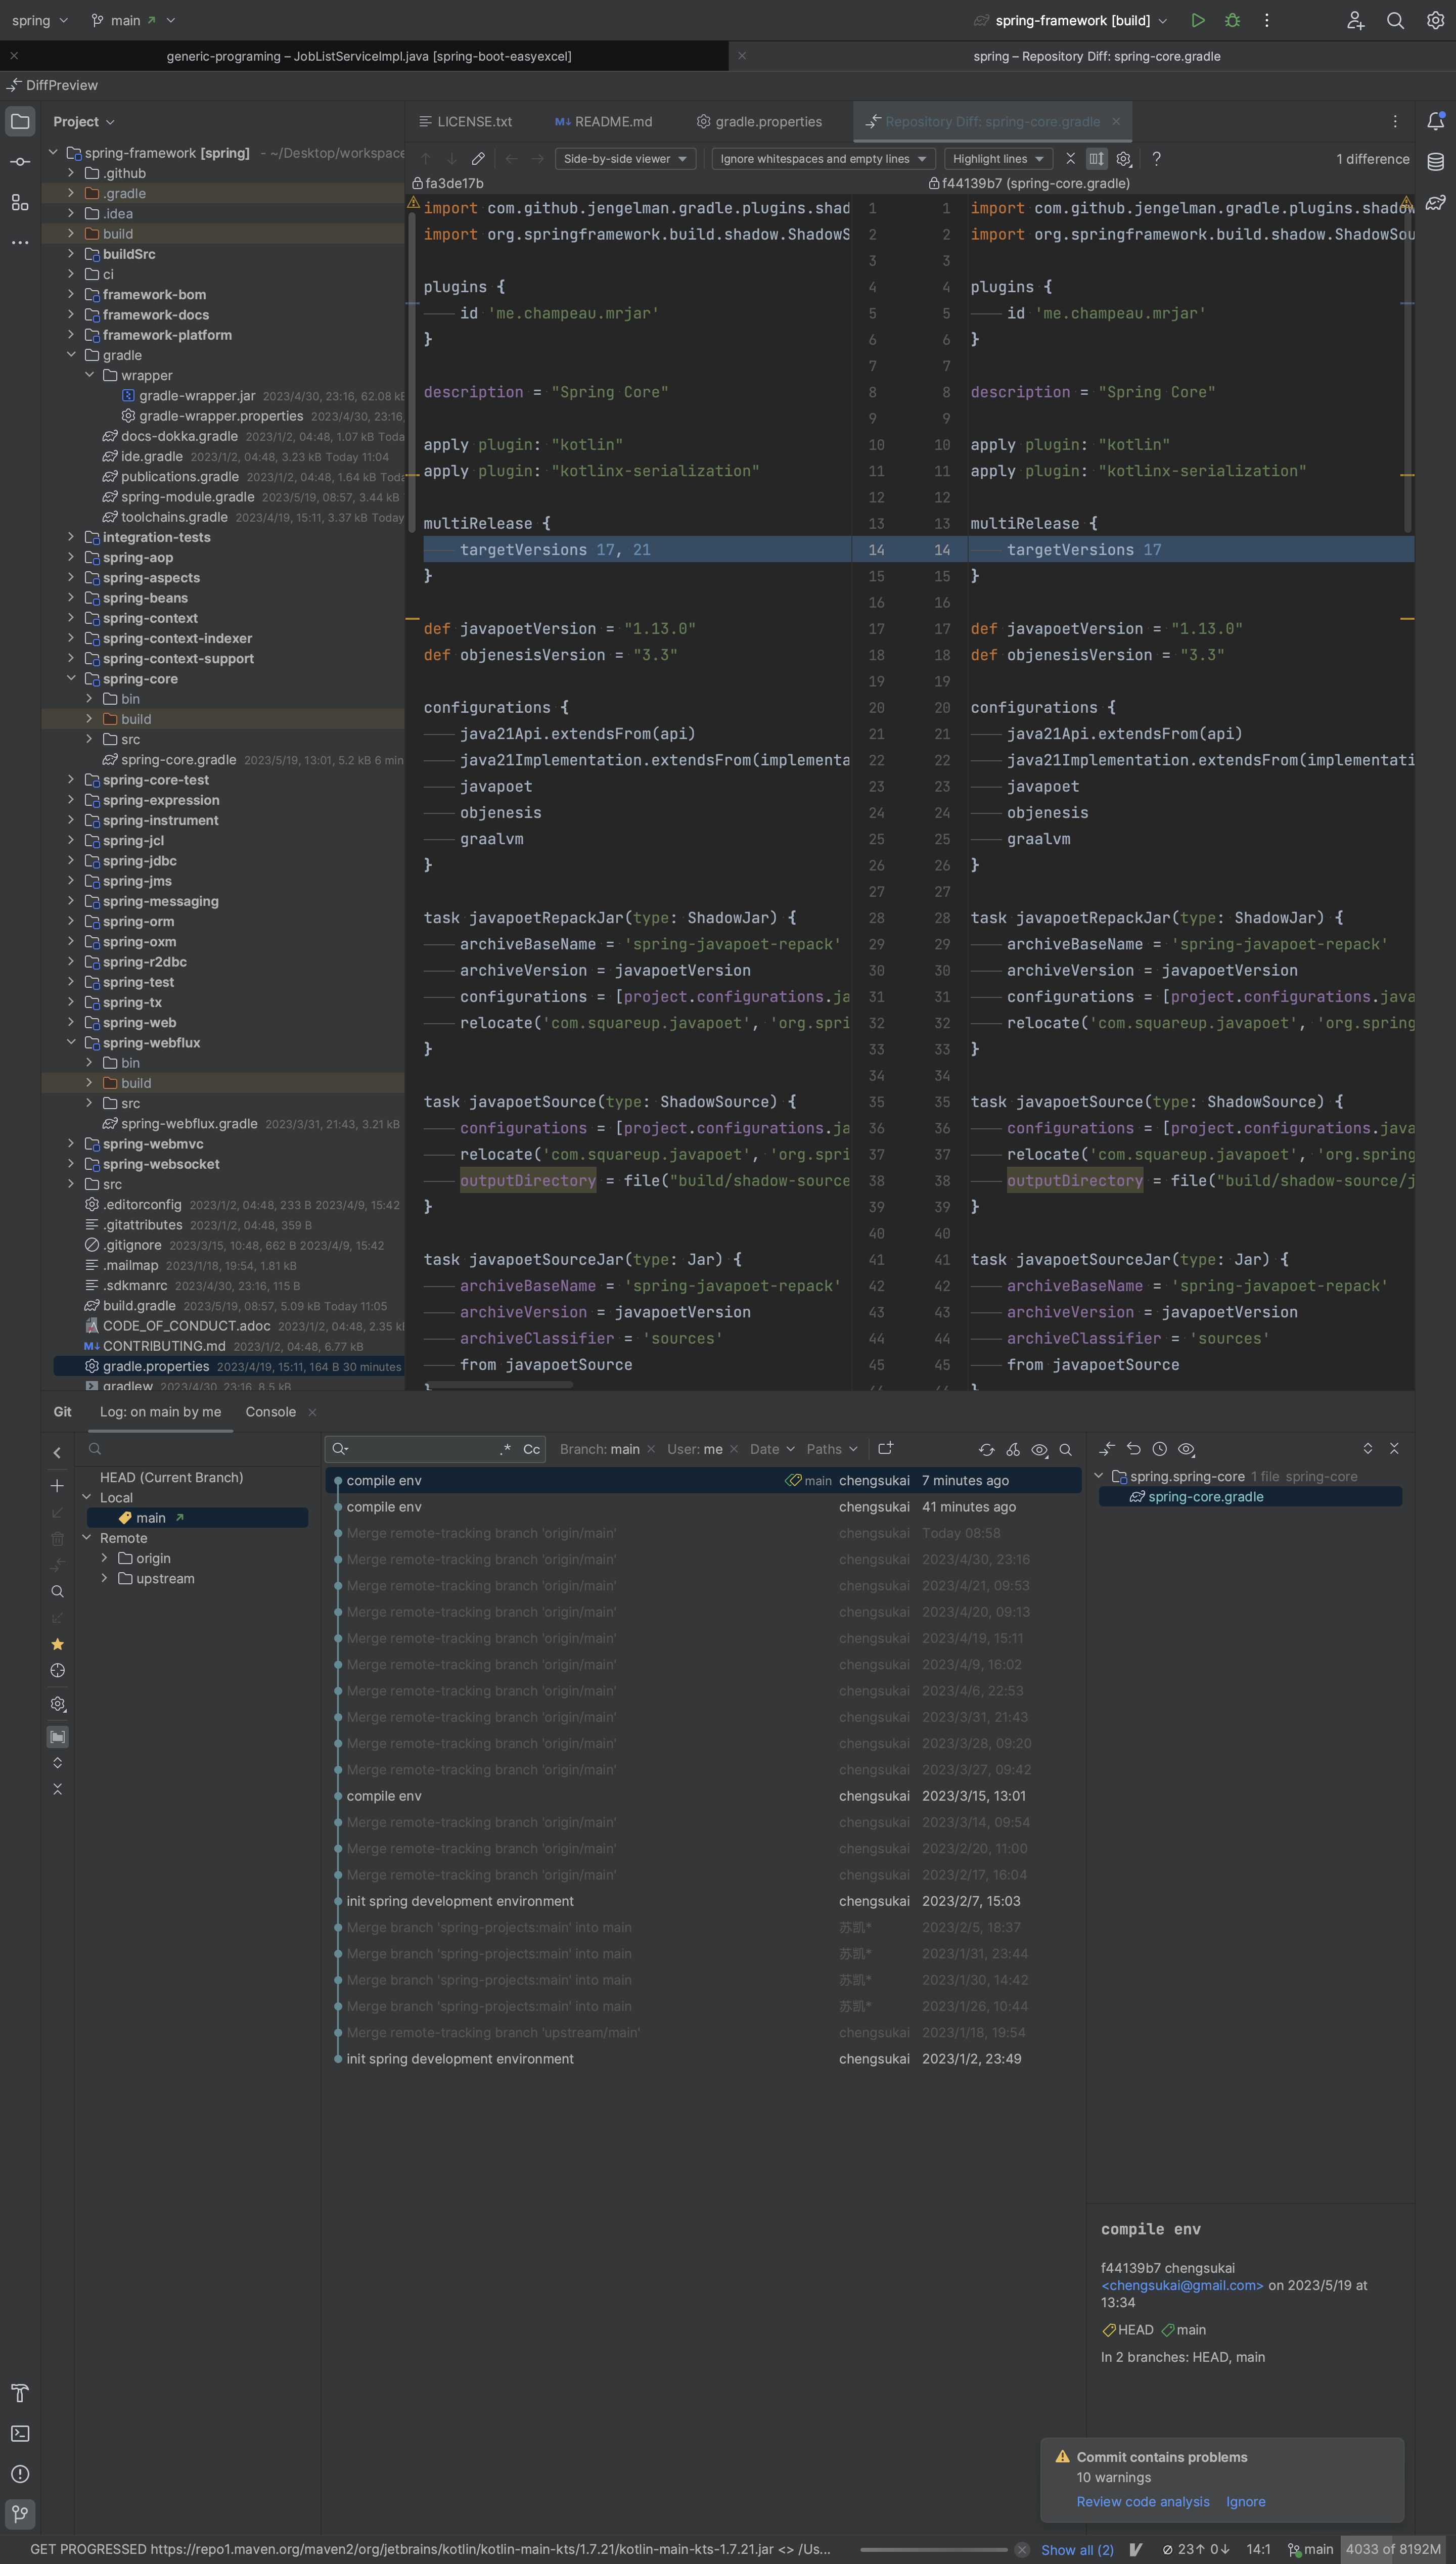Open the Database tool window icon

coord(1435,162)
